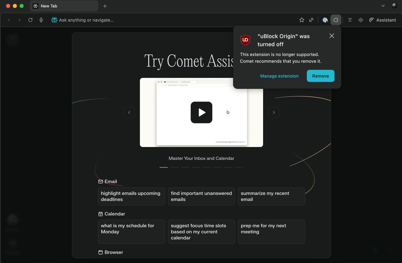Open a new tab with the plus button

coord(105,6)
